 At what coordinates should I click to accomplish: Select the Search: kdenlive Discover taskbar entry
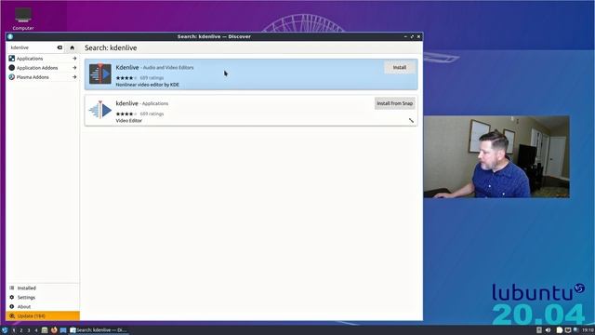(99, 330)
